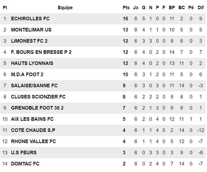Viewport: 207px width, 172px height.
Task: Open CLUSES SCIONZIER FC entry
Action: coord(38,97)
